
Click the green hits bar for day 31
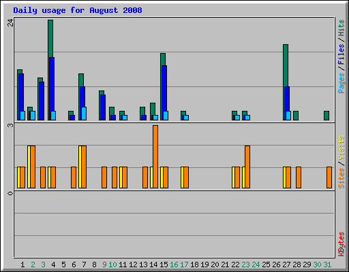pos(327,116)
